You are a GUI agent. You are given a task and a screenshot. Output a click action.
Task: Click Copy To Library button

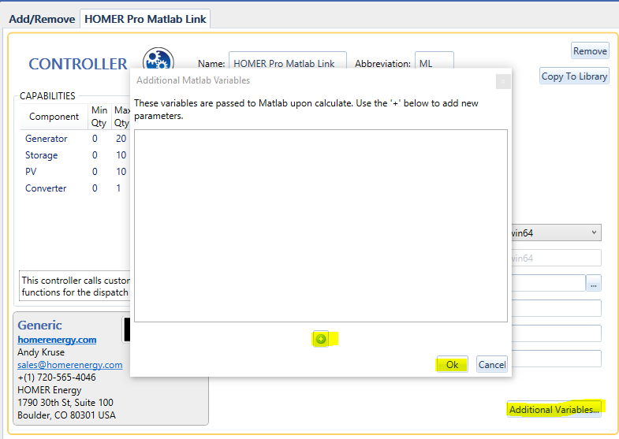[574, 76]
